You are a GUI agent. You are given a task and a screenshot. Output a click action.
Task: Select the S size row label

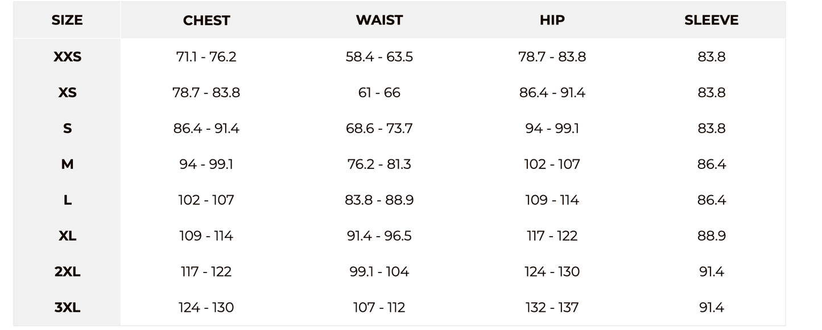pos(67,129)
